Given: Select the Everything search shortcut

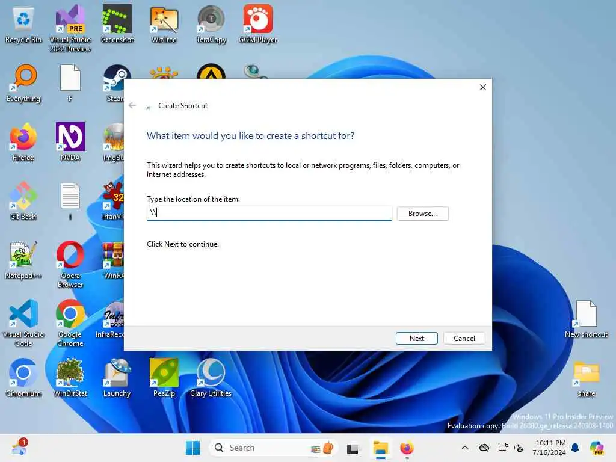Looking at the screenshot, I should point(23,83).
